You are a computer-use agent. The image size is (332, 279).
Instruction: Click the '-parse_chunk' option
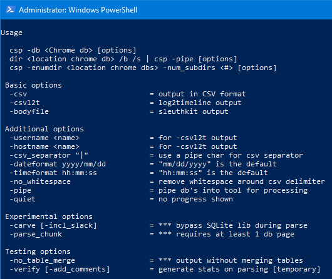(36, 235)
